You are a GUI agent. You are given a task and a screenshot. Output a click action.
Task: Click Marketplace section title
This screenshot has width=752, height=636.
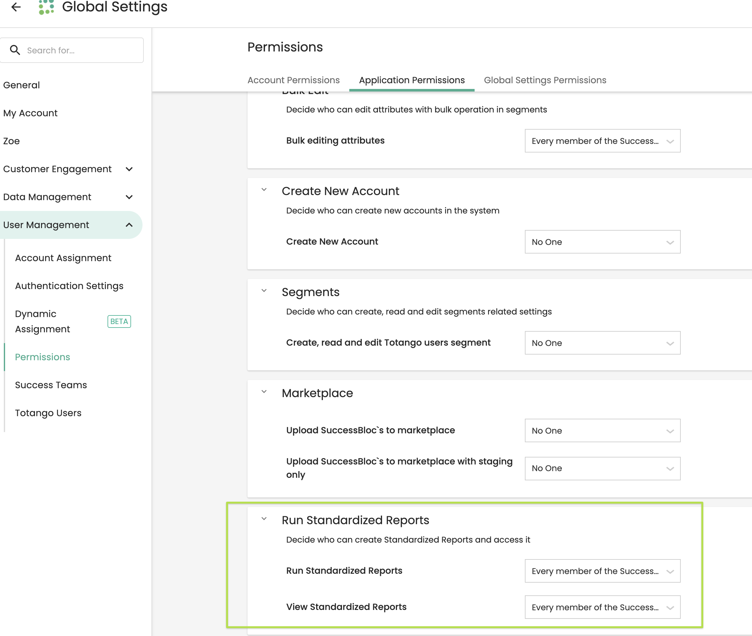click(317, 393)
